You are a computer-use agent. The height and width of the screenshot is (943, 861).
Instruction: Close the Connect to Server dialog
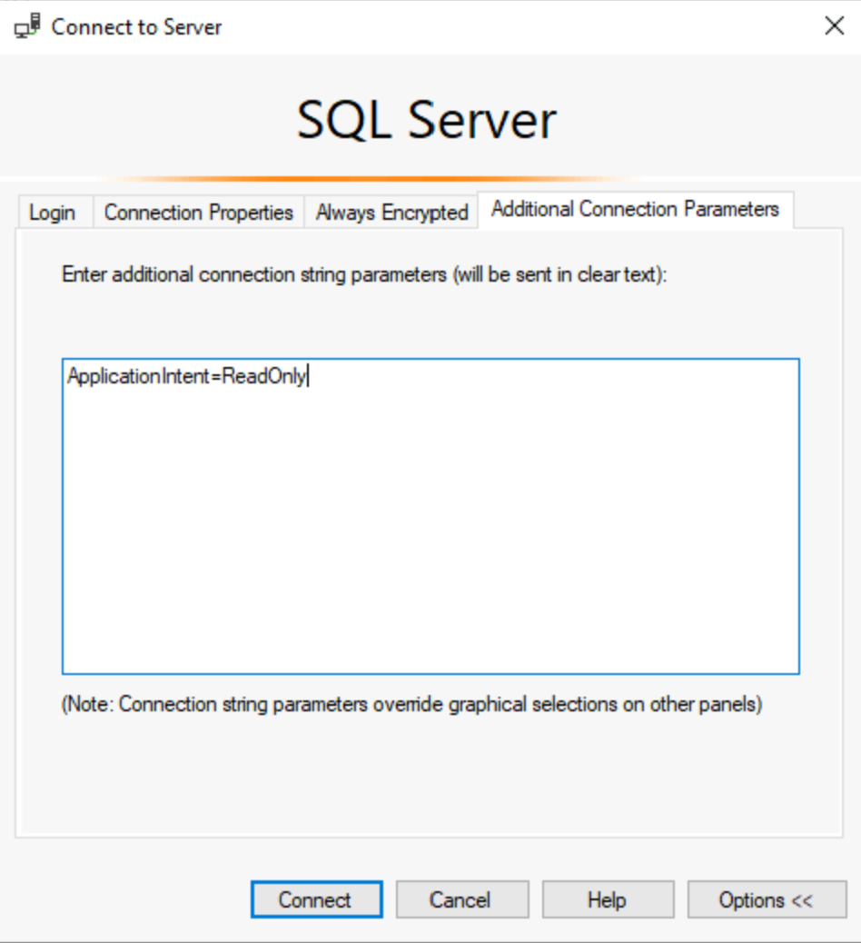pos(835,26)
